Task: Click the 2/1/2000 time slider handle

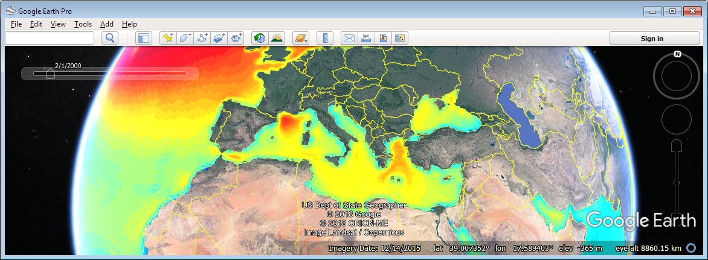Action: coord(51,74)
